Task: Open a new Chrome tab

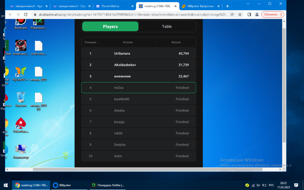Action: tap(227, 6)
